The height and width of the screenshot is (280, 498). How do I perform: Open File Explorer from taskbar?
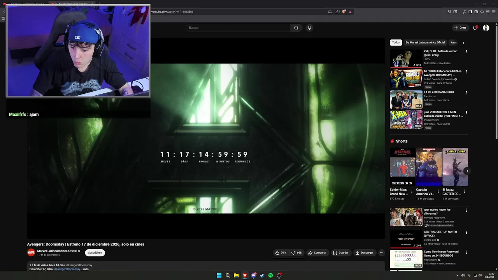[x=236, y=275]
